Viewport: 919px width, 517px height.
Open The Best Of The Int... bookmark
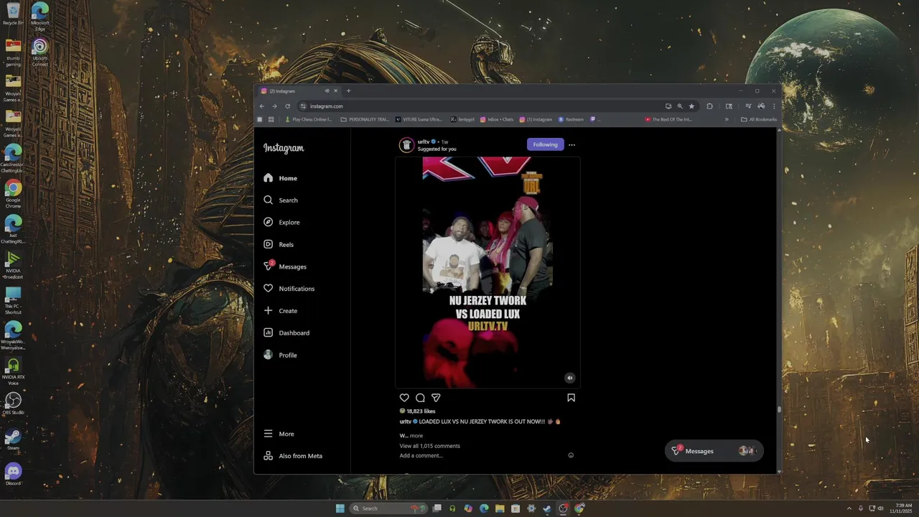668,119
